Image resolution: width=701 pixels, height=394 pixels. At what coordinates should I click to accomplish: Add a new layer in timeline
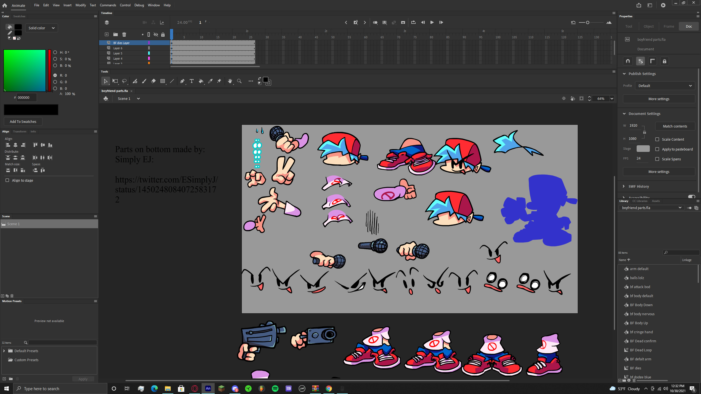click(107, 34)
